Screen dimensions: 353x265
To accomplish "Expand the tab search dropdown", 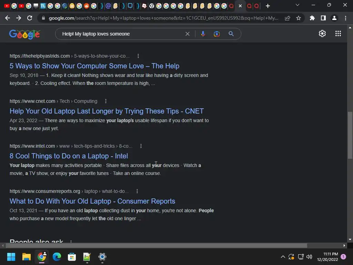I will coord(297,5).
